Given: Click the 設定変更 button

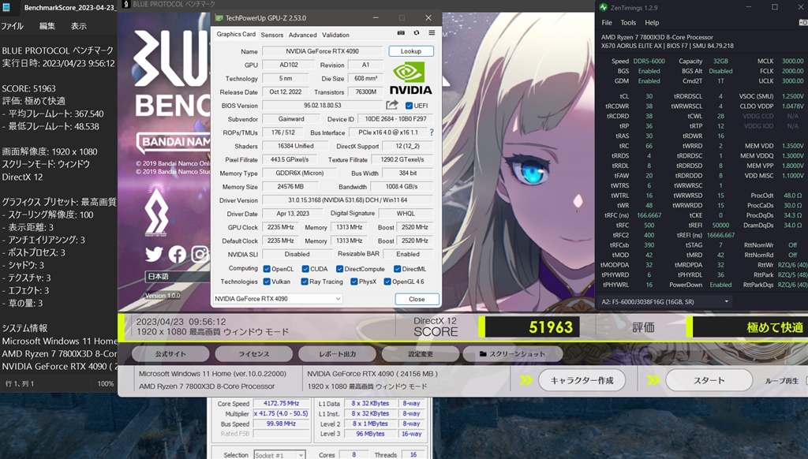Looking at the screenshot, I should 421,354.
